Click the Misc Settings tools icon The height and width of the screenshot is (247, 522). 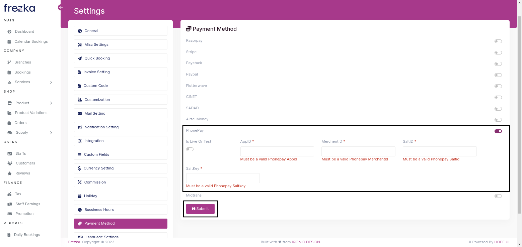(x=80, y=45)
